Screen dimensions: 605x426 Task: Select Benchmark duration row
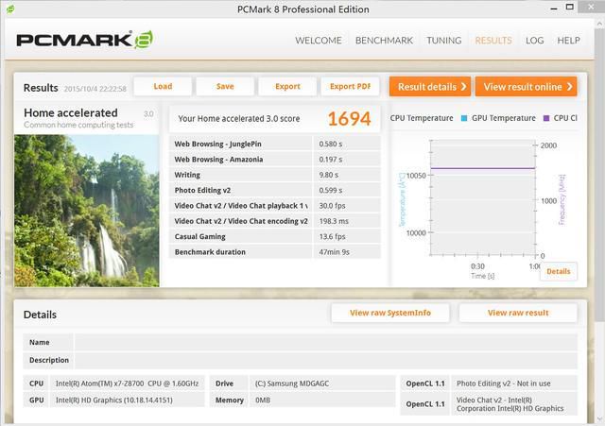pyautogui.click(x=275, y=252)
